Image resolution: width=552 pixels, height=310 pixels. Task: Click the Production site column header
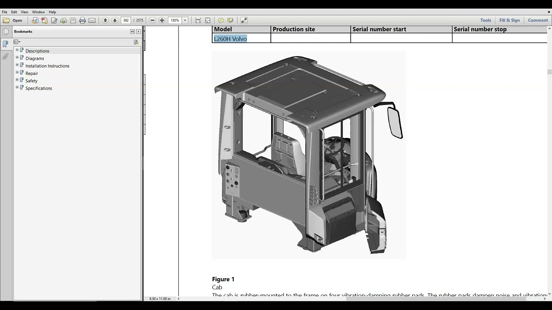click(294, 29)
